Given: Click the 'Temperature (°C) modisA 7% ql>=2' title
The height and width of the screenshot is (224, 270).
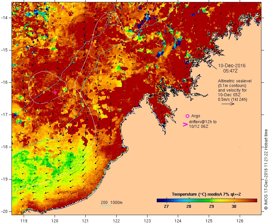Looking at the screenshot, I should [206, 194].
